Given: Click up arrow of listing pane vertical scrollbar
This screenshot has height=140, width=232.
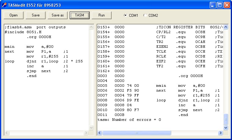Looking at the screenshot, I should pos(226,27).
